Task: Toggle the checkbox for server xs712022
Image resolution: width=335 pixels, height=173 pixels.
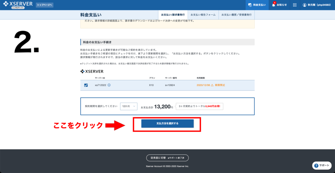Action: pyautogui.click(x=86, y=85)
